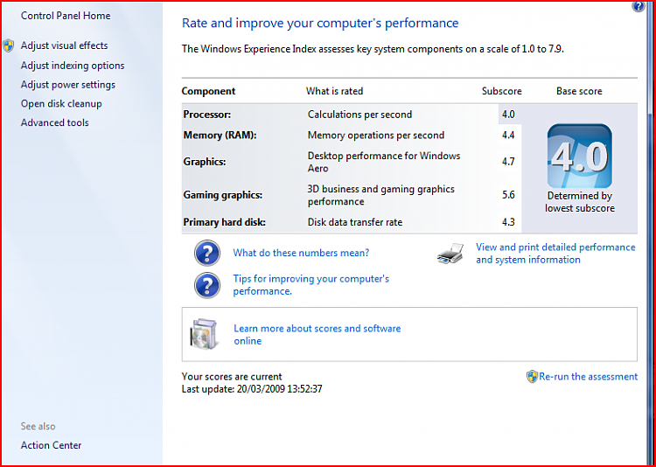Select the Memory (RAM) row label
This screenshot has width=656, height=467.
[x=220, y=136]
